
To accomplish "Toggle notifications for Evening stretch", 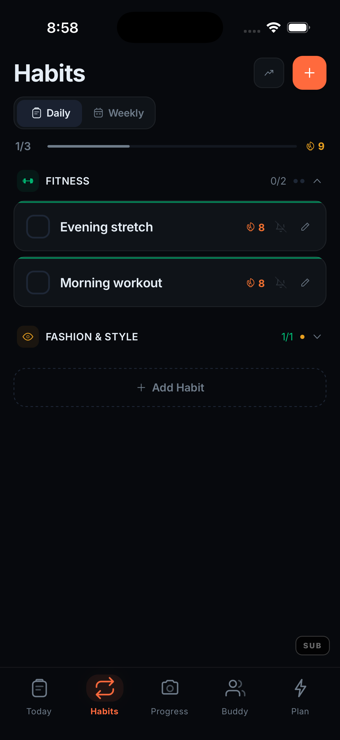I will pyautogui.click(x=281, y=227).
